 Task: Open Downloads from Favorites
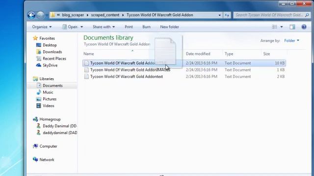52,52
